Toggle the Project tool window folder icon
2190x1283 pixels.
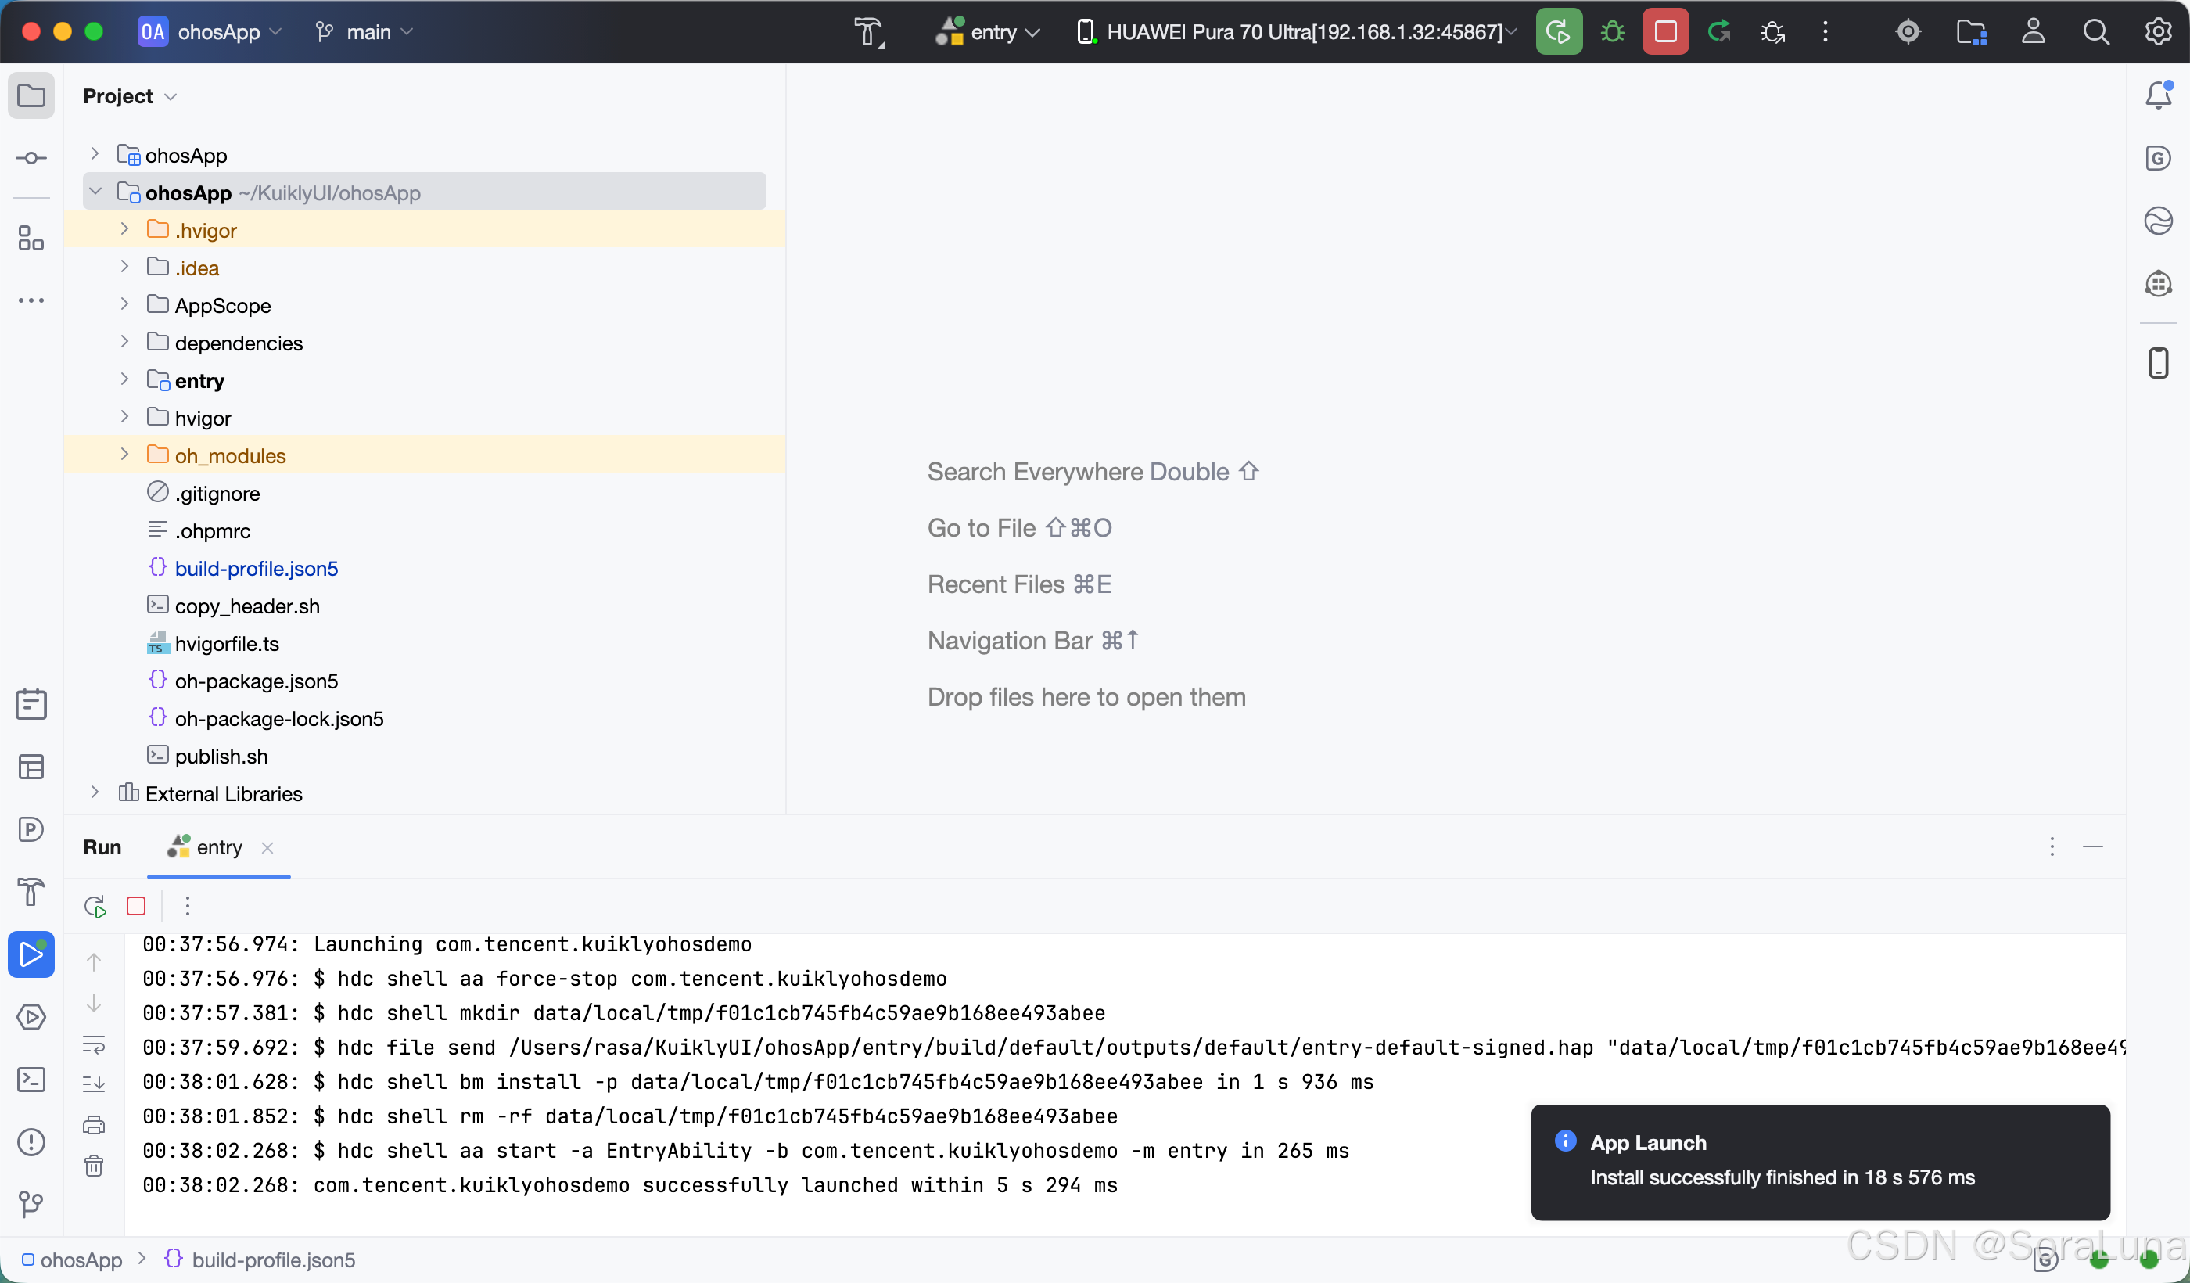31,95
